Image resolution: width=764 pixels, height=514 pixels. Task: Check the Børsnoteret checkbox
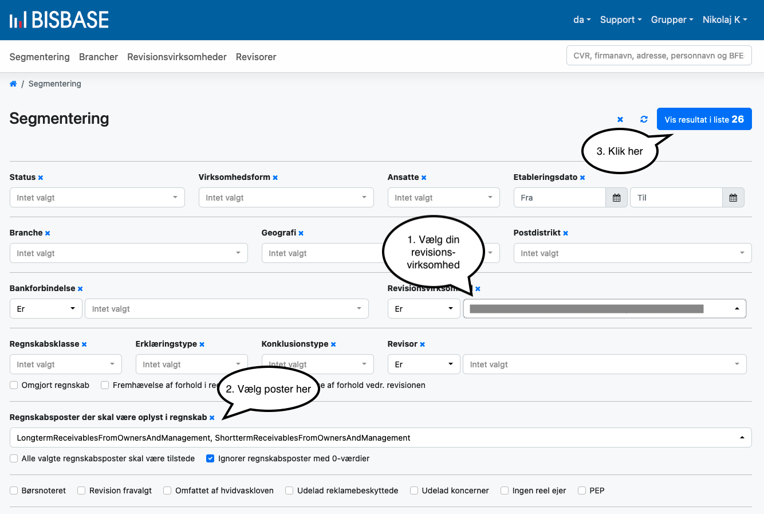pos(14,491)
